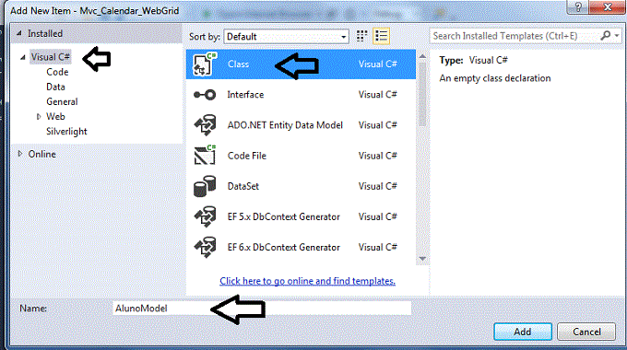The image size is (627, 350).
Task: Expand the Online section
Action: [19, 154]
